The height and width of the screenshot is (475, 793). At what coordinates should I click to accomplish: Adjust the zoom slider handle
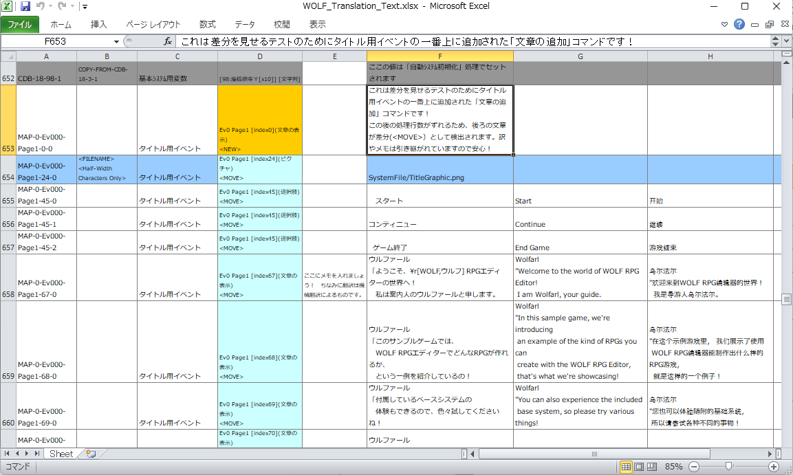(729, 467)
